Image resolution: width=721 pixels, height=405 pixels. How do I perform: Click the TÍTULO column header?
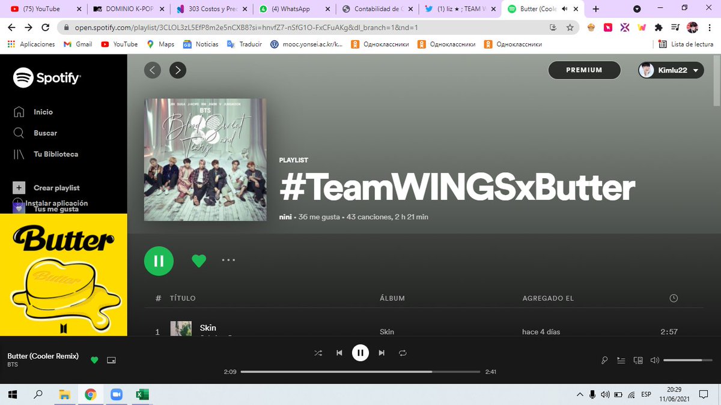183,298
